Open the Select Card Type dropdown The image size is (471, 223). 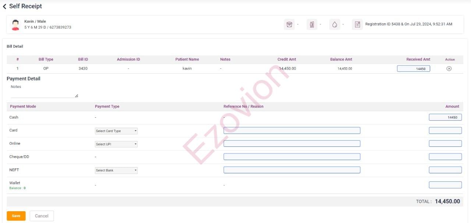click(116, 131)
